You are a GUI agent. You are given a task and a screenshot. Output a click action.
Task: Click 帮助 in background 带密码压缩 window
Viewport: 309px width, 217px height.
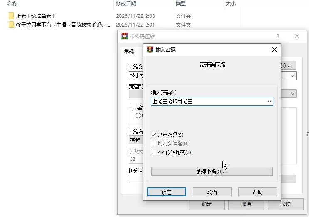(x=286, y=204)
